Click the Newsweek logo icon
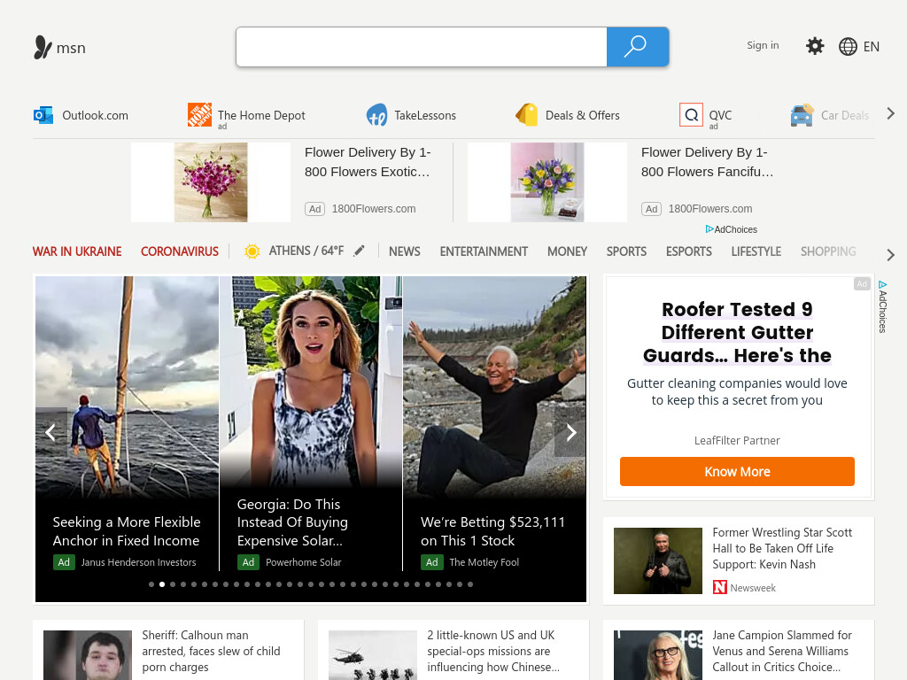The height and width of the screenshot is (680, 907). (719, 588)
